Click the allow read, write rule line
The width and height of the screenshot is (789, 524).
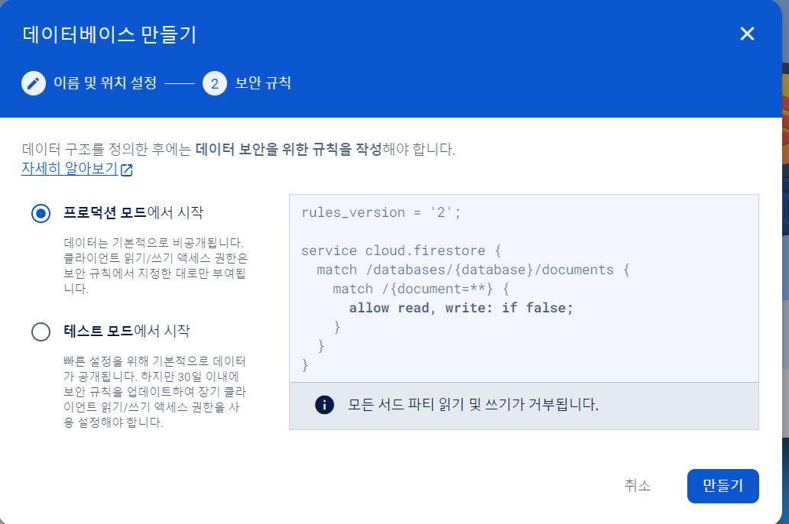(461, 308)
